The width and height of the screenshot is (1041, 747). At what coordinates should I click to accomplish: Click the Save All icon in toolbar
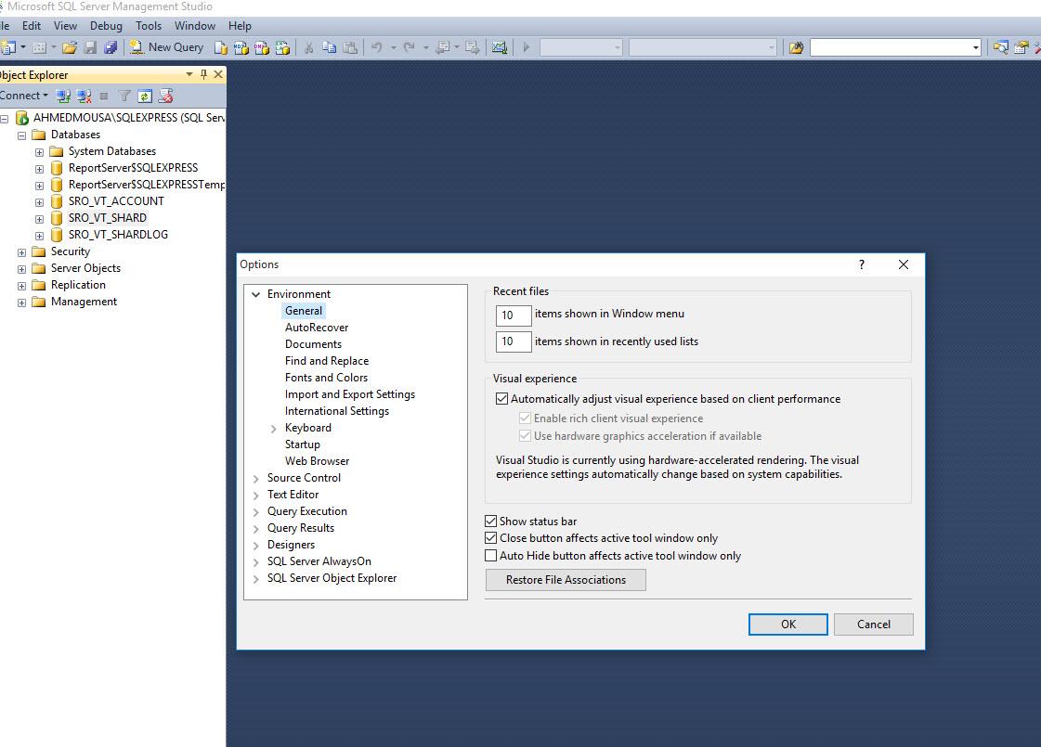pos(111,47)
